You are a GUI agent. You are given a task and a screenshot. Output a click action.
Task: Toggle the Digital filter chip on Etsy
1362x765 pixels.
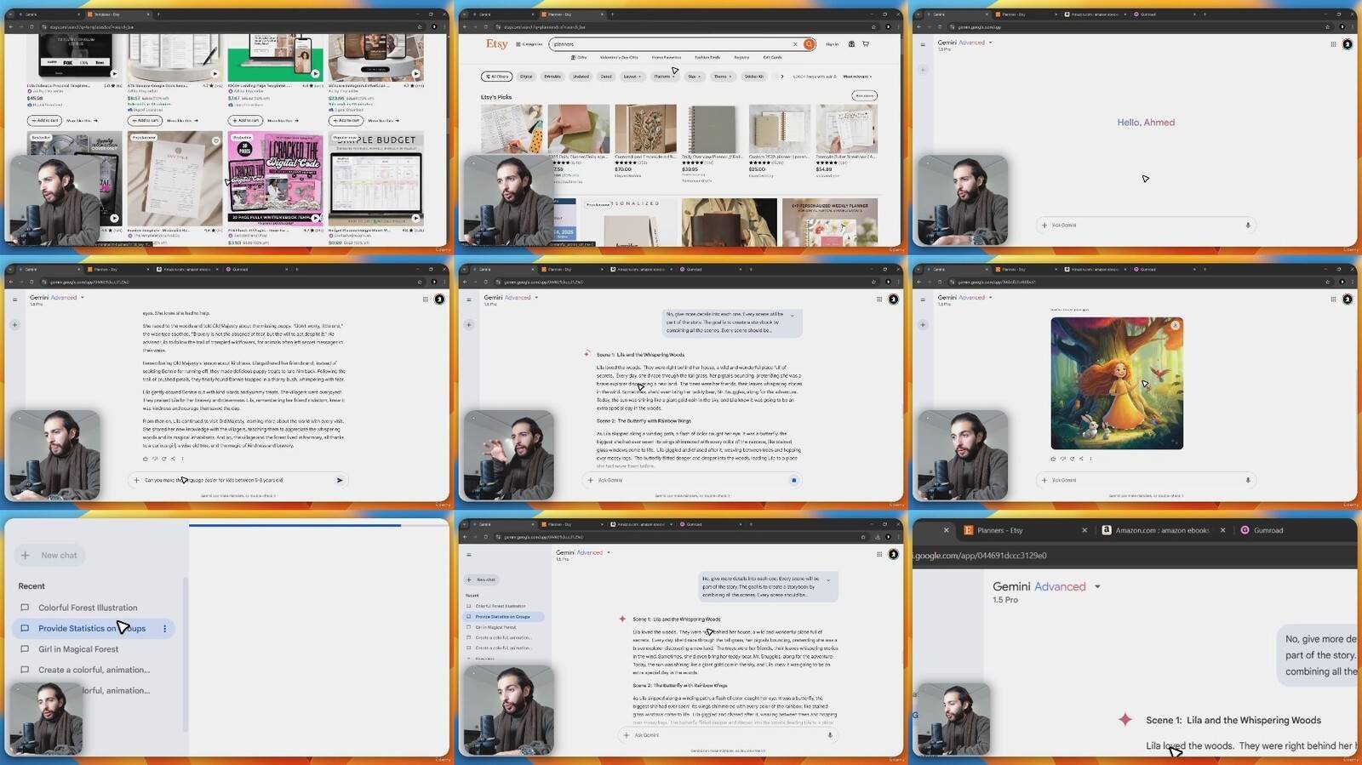526,77
